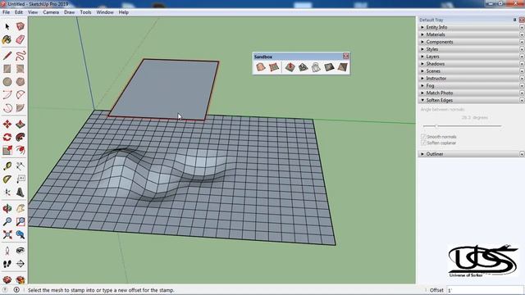Select the Rectangle tool

point(7,69)
